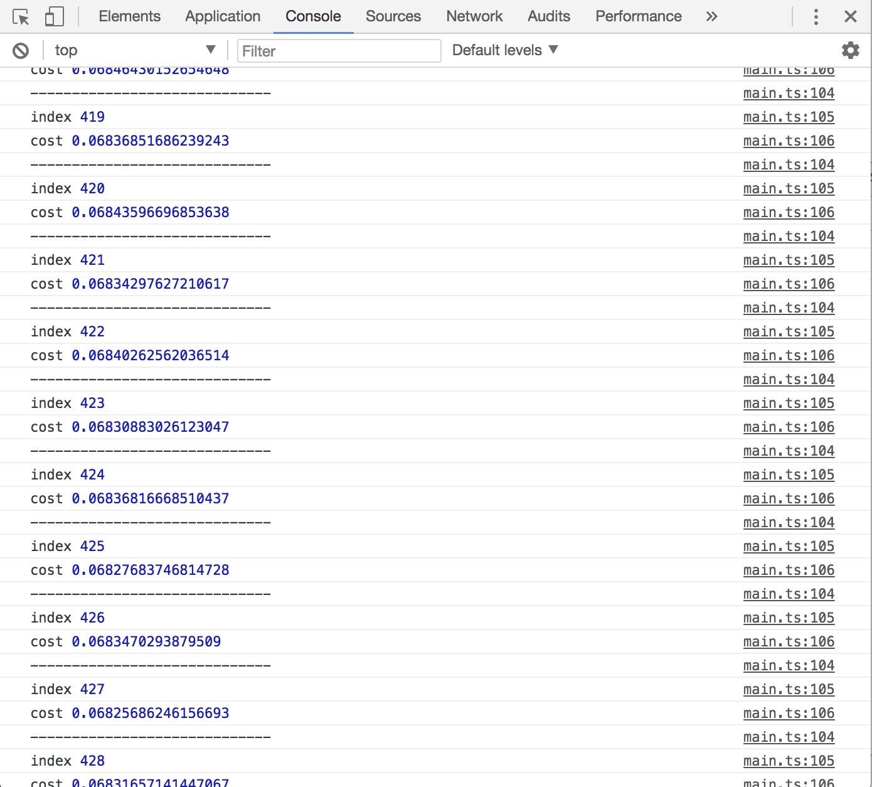The height and width of the screenshot is (787, 872).
Task: Activate the inspect element picker
Action: click(x=21, y=16)
